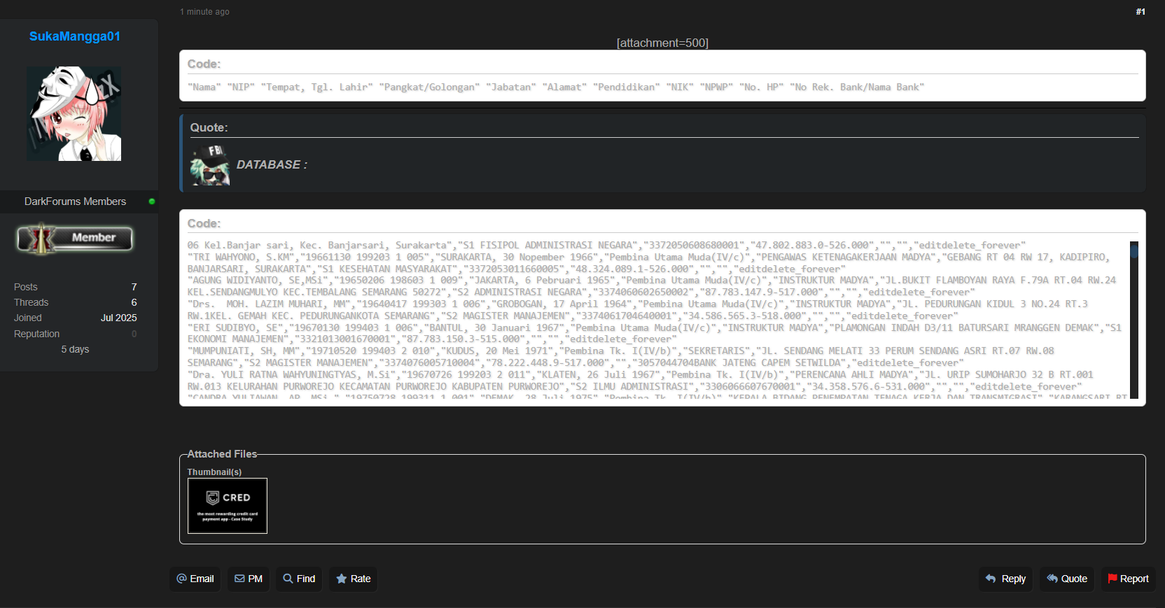Click the scrollbar in the database code box
The image size is (1165, 608).
pyautogui.click(x=1133, y=320)
